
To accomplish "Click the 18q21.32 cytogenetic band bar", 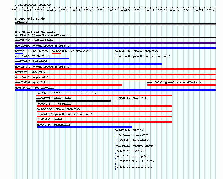I will [x=115, y=24].
